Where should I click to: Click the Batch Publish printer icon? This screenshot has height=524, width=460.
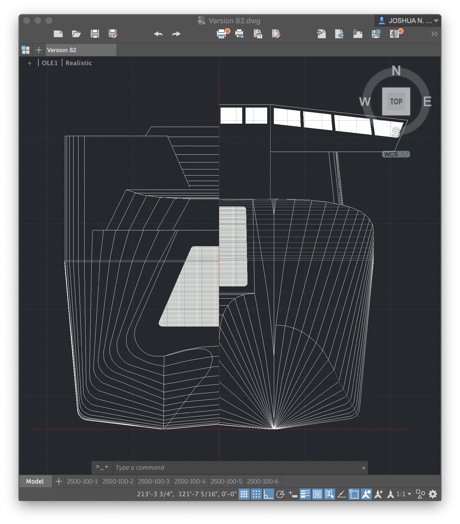[x=239, y=34]
